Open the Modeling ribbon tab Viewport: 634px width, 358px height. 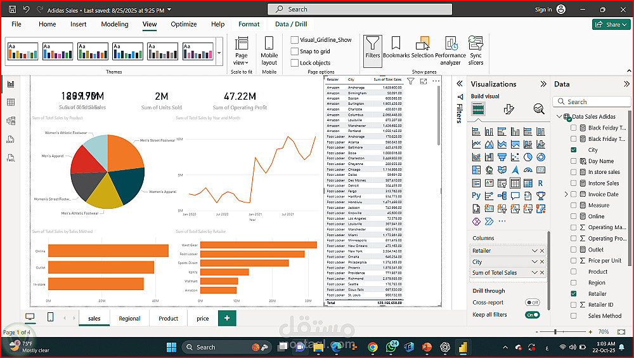point(114,24)
